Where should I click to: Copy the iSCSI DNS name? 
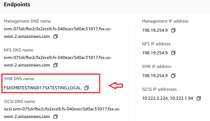[56, 116]
